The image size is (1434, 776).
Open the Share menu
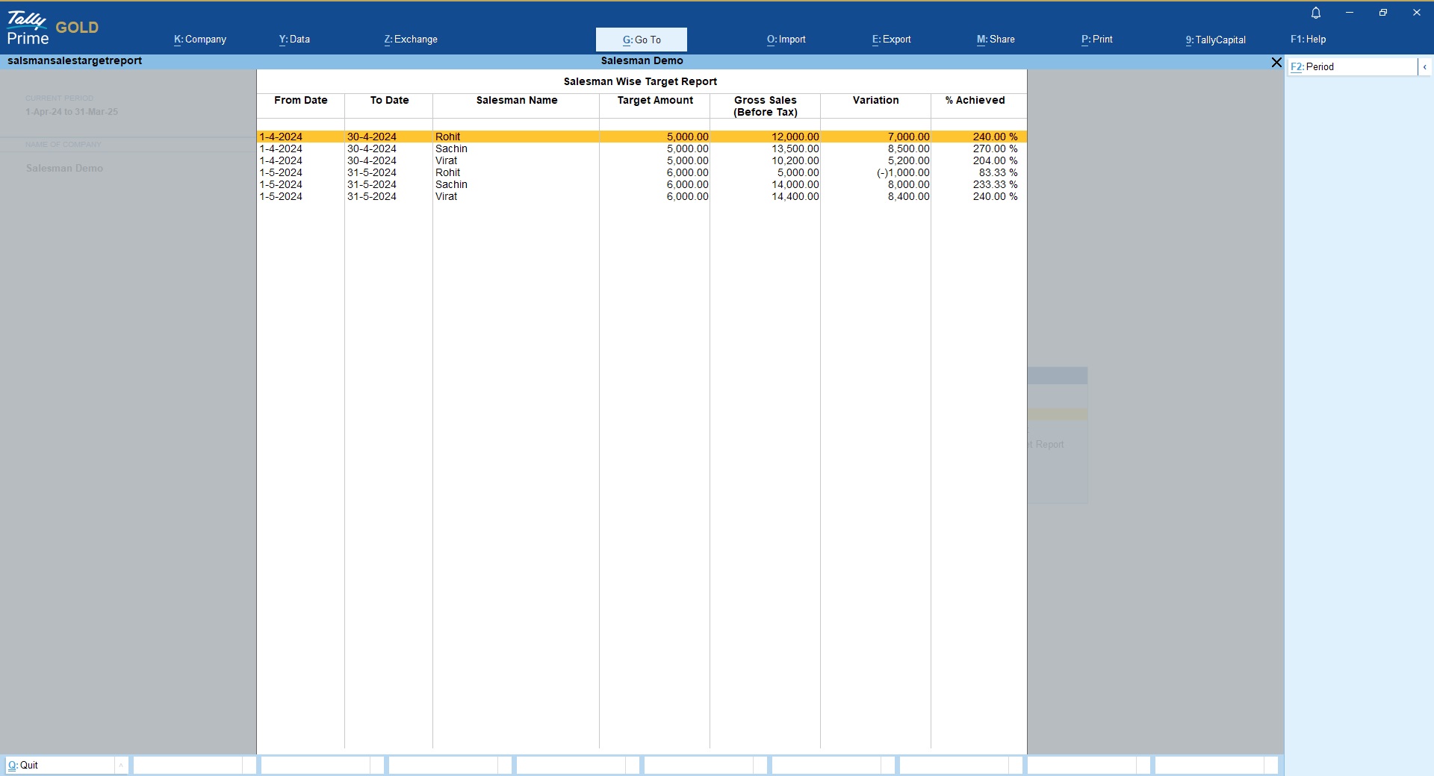[996, 40]
